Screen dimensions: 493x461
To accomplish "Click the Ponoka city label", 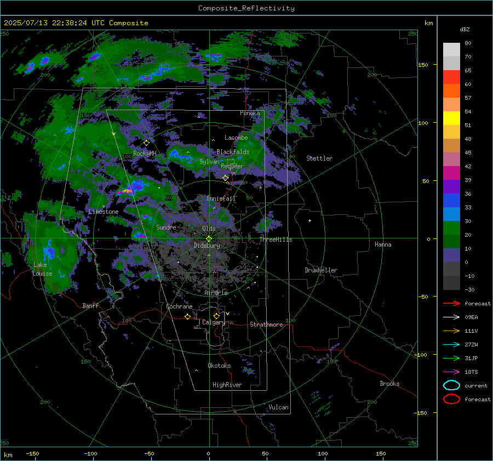I will [x=250, y=113].
